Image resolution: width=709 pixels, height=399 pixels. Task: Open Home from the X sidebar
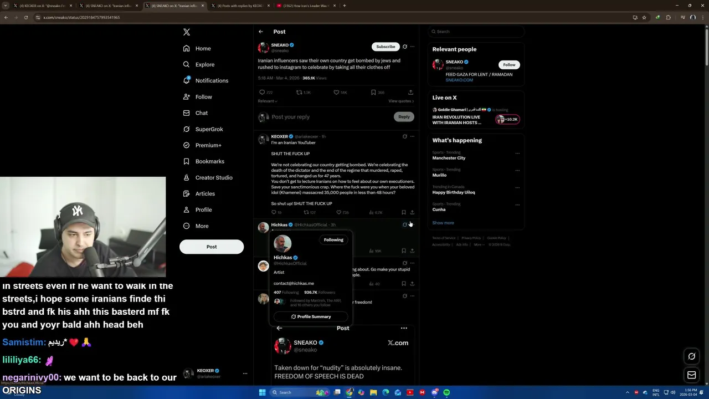(197, 48)
